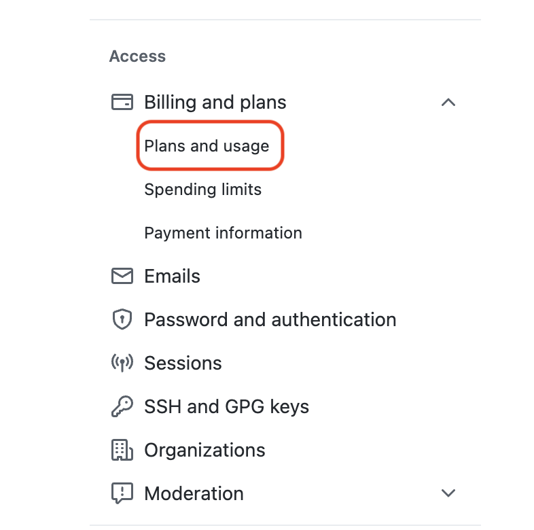Select the Billing and plans label

[215, 102]
